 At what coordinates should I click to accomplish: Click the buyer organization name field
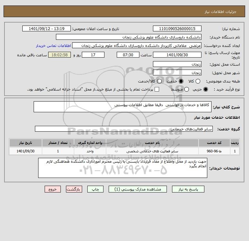(x=129, y=37)
